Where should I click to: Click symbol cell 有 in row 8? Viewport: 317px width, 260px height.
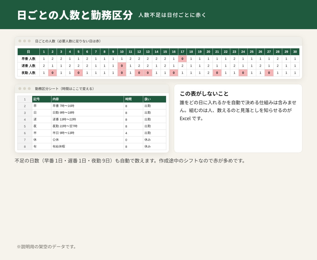click(x=42, y=146)
